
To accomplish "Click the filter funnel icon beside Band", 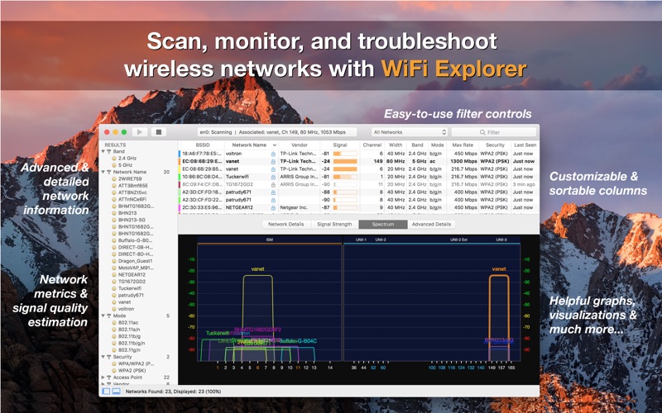I will [x=109, y=151].
